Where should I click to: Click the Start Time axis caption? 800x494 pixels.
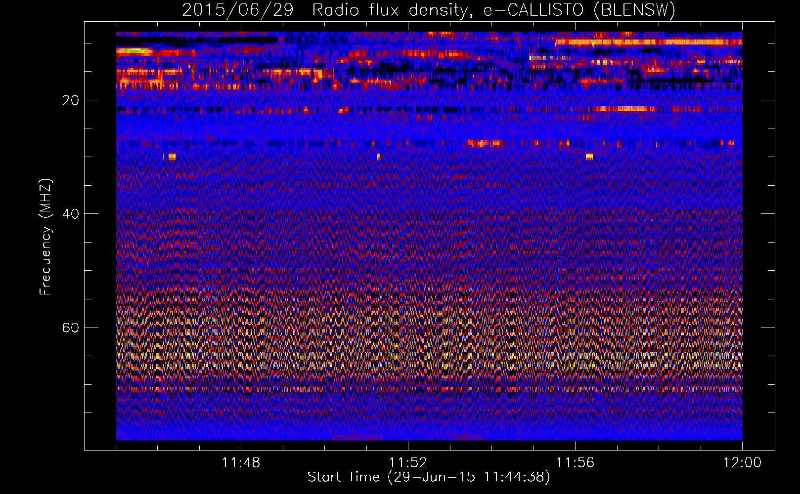(x=428, y=477)
